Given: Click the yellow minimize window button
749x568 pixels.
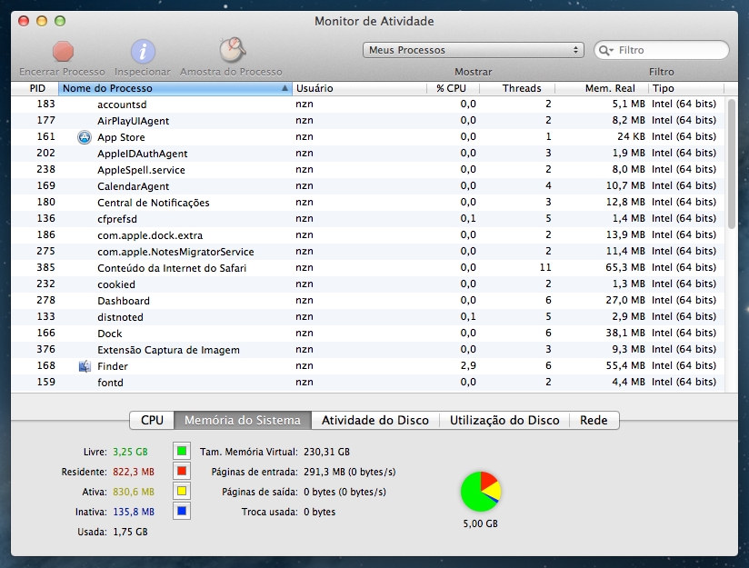Looking at the screenshot, I should coord(42,21).
